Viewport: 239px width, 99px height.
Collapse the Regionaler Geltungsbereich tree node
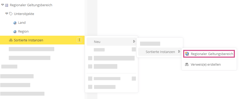pyautogui.click(x=2, y=5)
